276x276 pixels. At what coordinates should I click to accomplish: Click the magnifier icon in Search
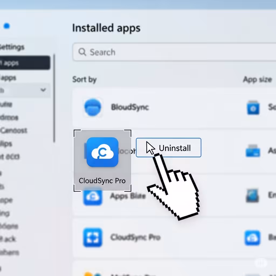pos(82,52)
